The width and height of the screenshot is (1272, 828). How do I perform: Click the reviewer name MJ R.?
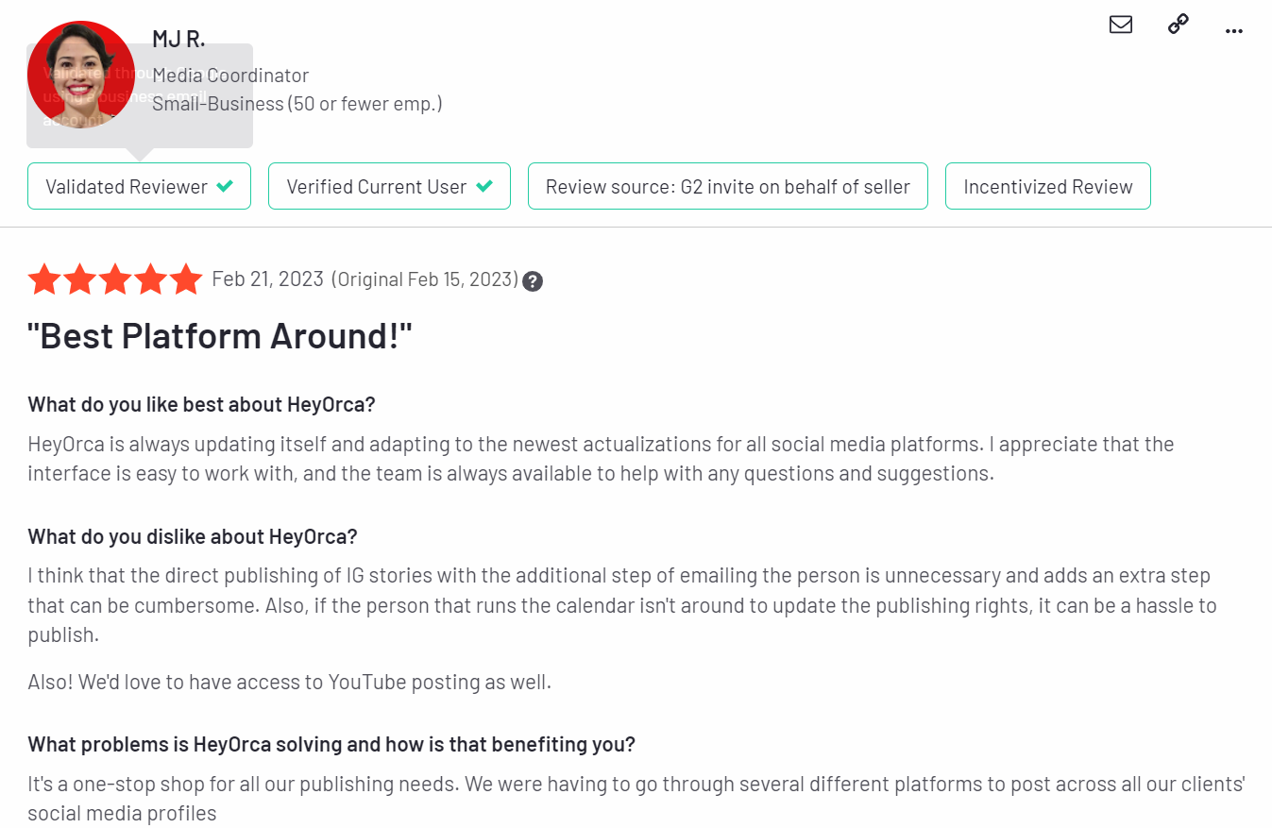tap(178, 39)
